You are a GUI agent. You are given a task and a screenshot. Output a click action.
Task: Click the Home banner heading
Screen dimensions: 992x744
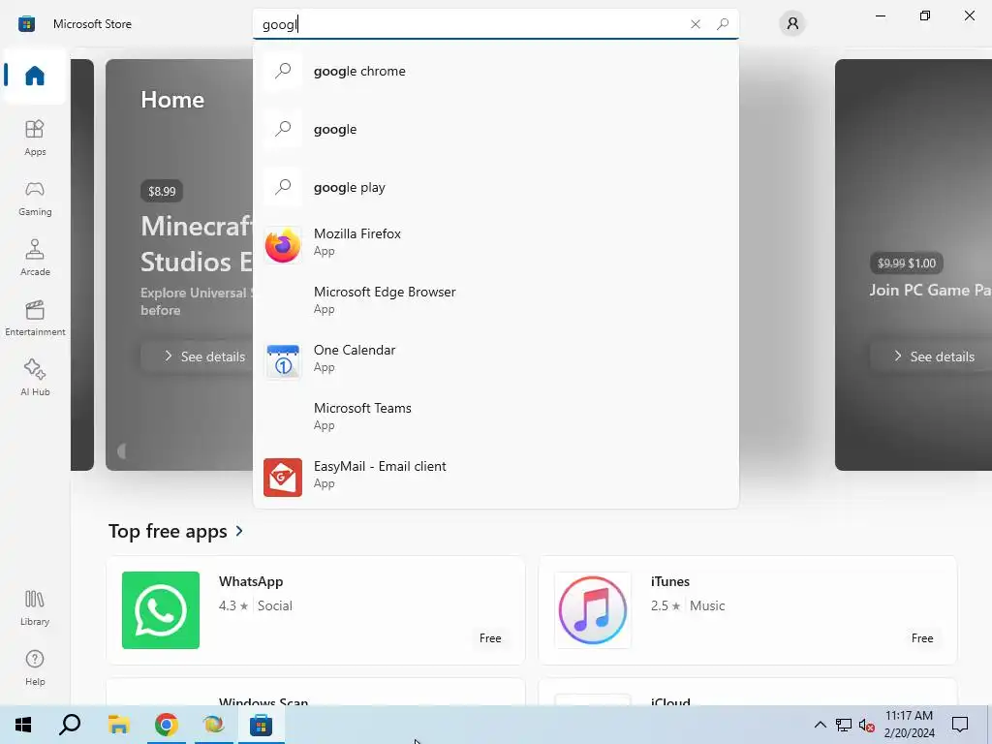point(172,100)
